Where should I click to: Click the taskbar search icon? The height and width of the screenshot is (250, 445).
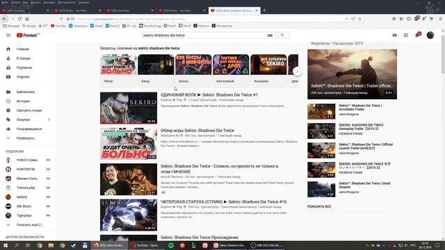coord(17,245)
